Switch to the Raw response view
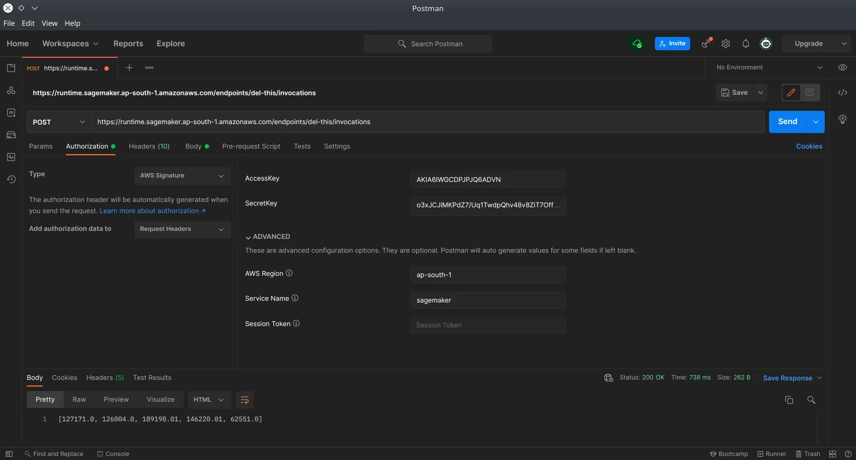The width and height of the screenshot is (856, 460). 79,399
